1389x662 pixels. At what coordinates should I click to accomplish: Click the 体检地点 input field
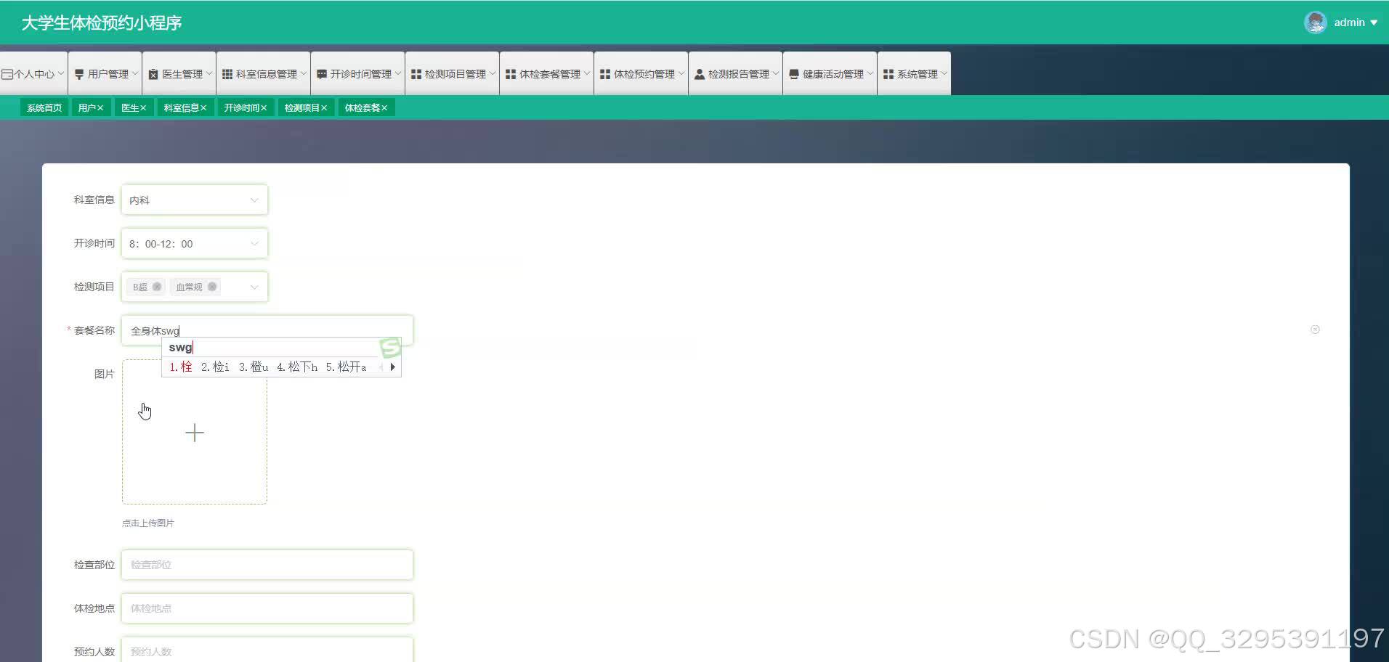pyautogui.click(x=267, y=608)
